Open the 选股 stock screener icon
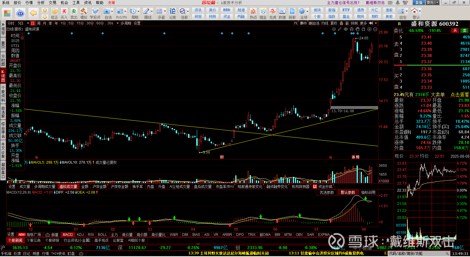 (182, 11)
